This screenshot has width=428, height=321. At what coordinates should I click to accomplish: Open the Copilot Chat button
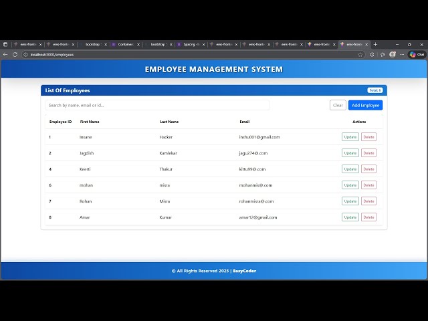417,55
